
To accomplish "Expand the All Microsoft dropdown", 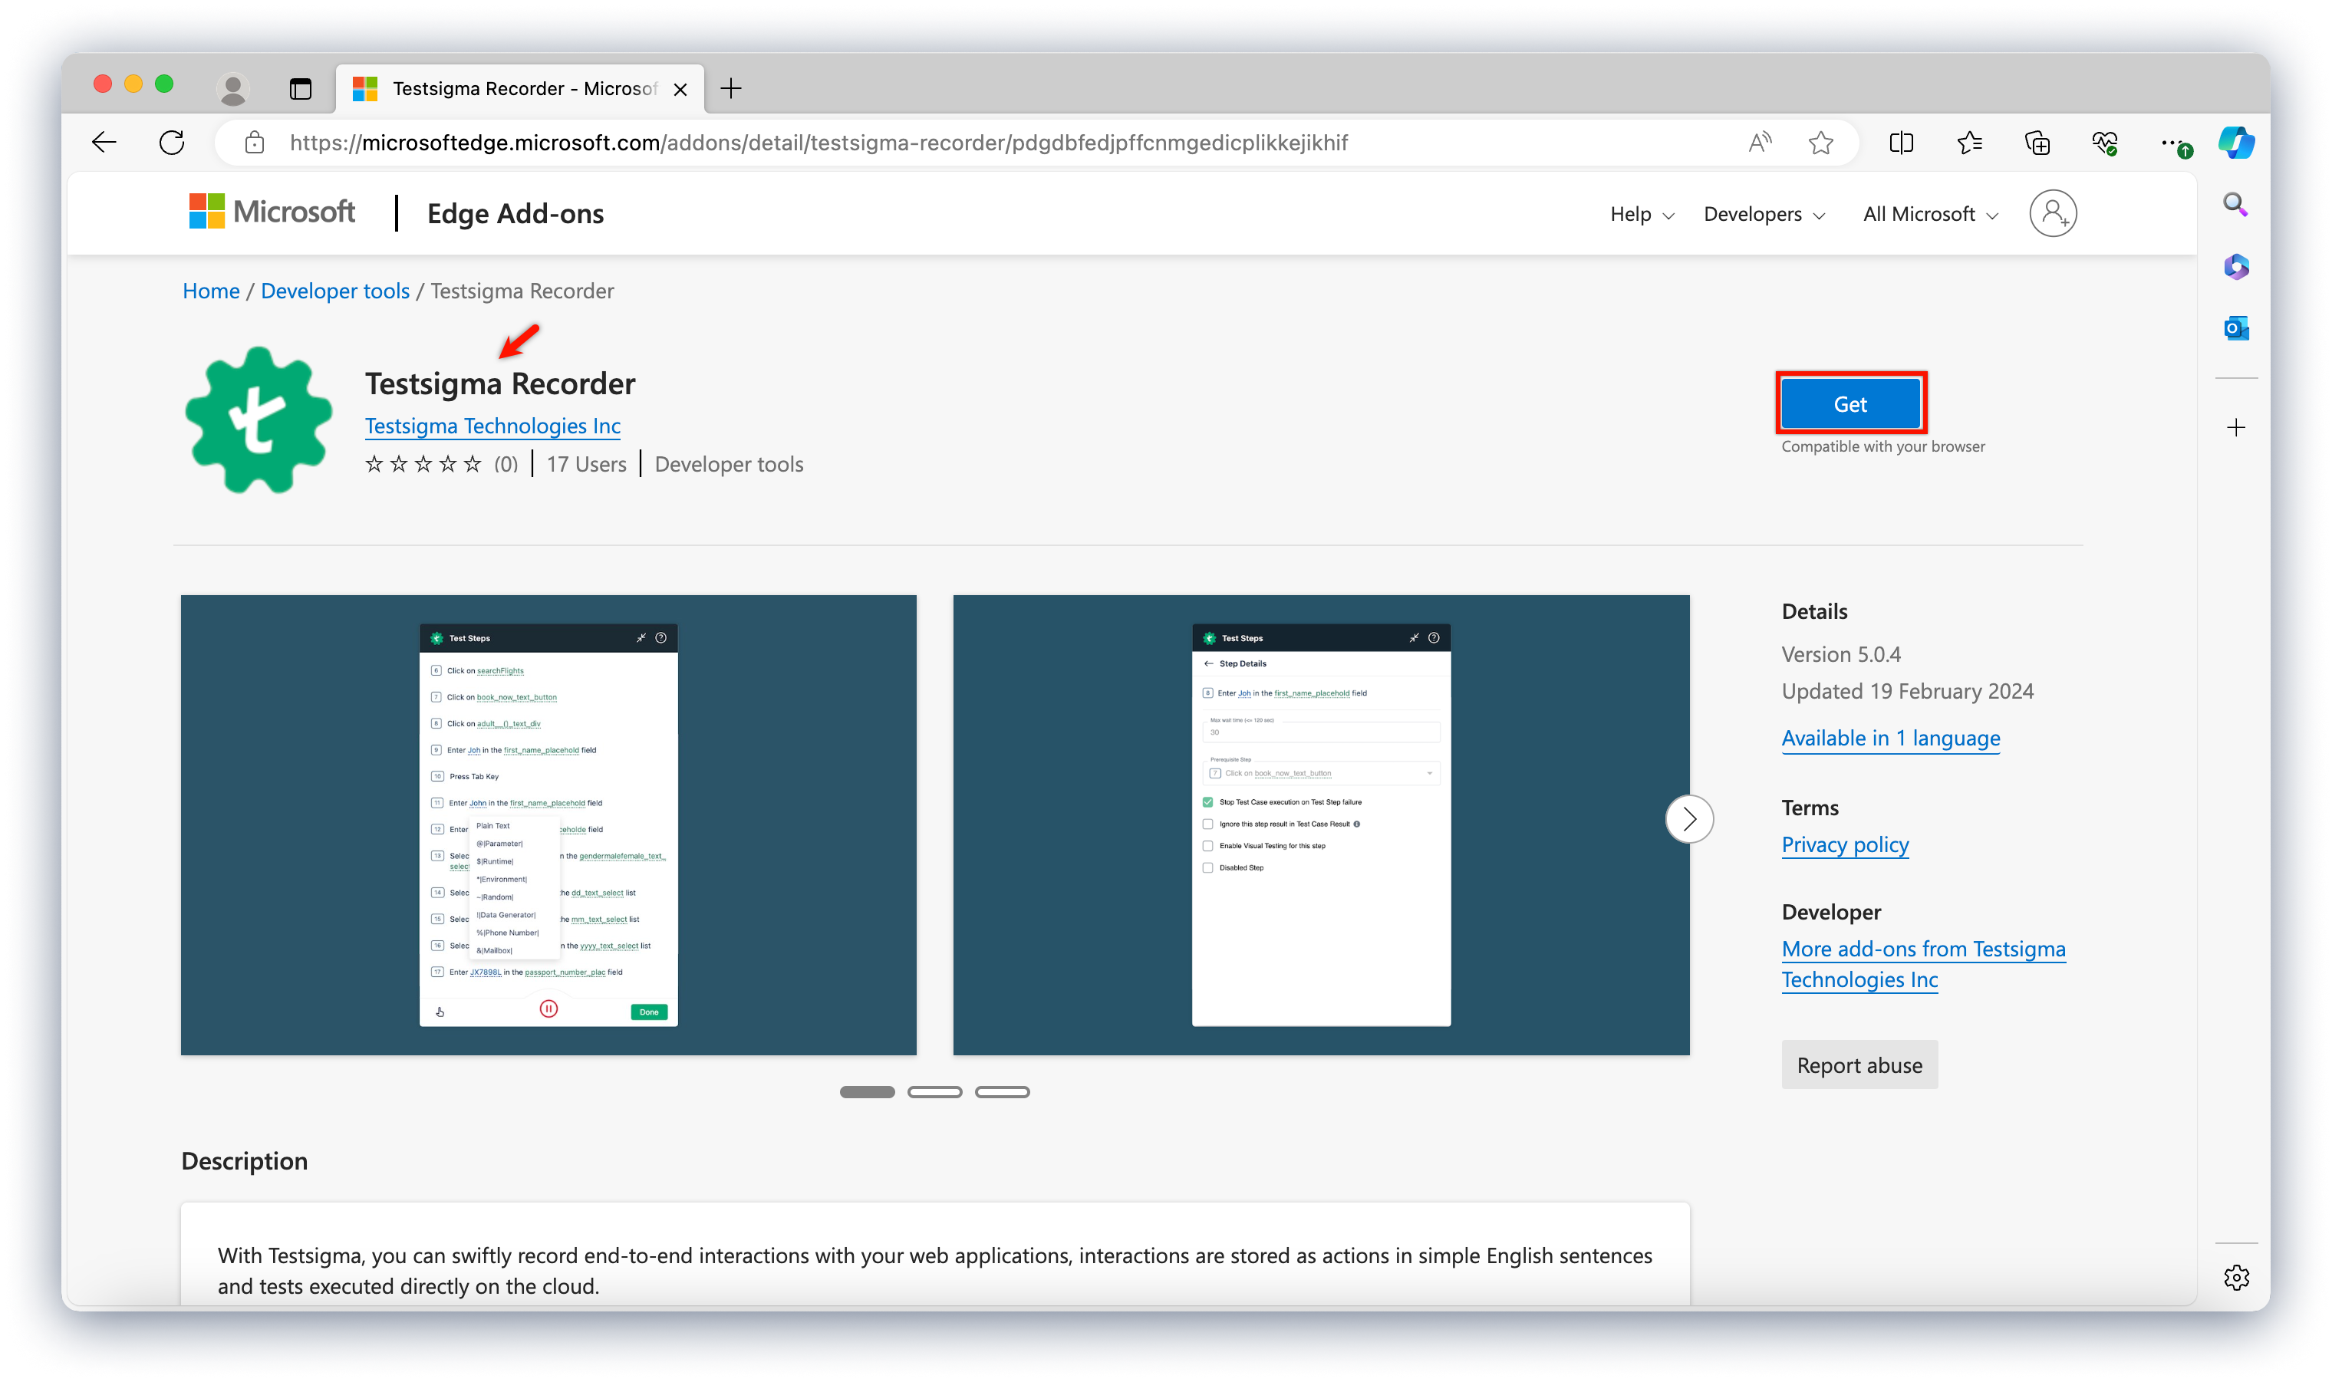I will click(x=1930, y=214).
